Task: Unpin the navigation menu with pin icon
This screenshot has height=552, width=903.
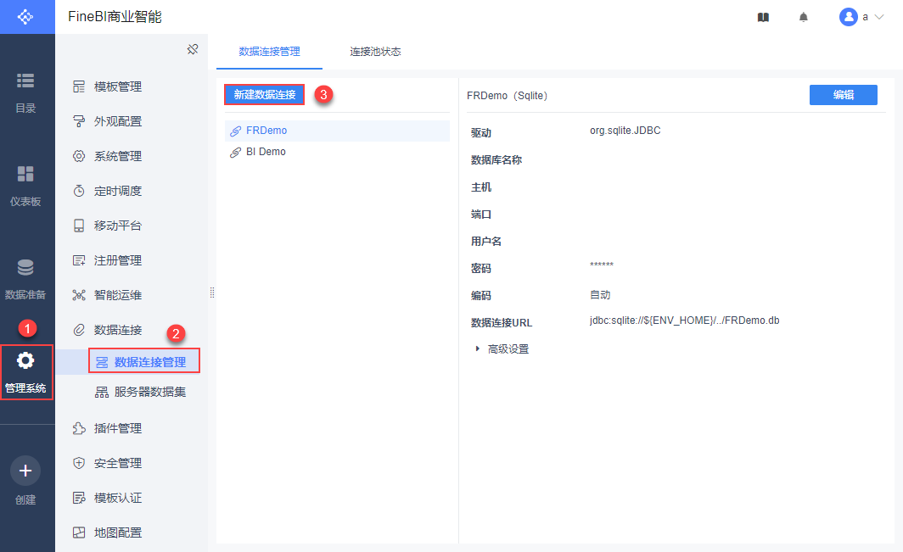Action: [x=193, y=49]
